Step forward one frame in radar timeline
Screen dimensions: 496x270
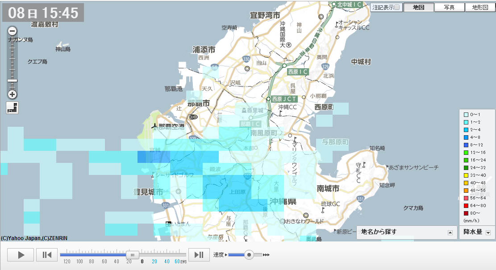pyautogui.click(x=199, y=255)
